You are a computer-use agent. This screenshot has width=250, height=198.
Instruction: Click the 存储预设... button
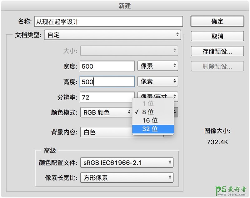pos(217,51)
